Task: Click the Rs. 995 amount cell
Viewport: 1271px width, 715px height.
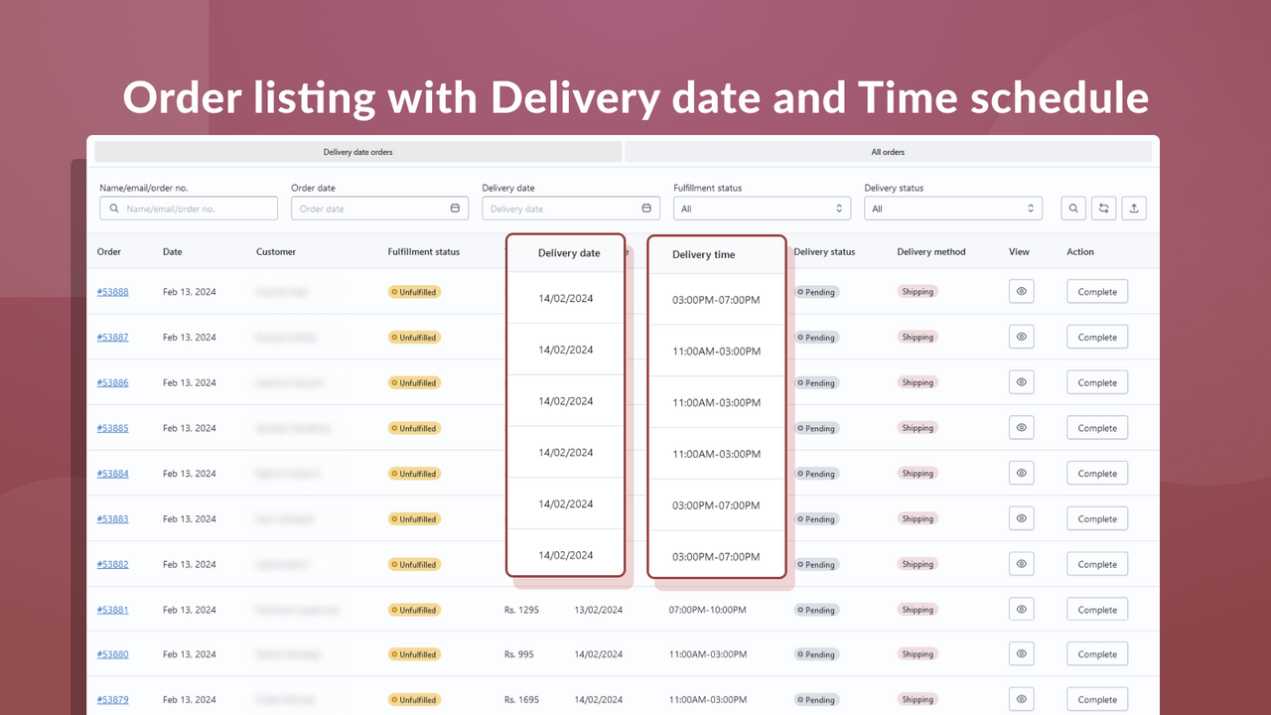Action: click(x=519, y=654)
